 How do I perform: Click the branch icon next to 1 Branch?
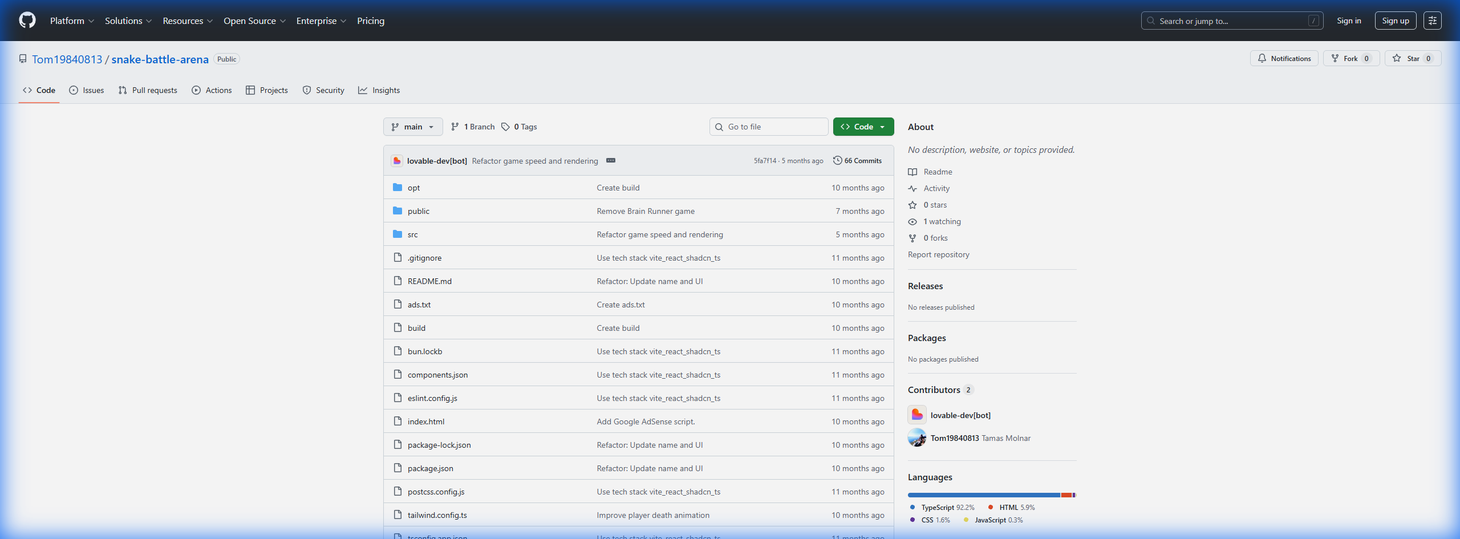click(x=455, y=127)
